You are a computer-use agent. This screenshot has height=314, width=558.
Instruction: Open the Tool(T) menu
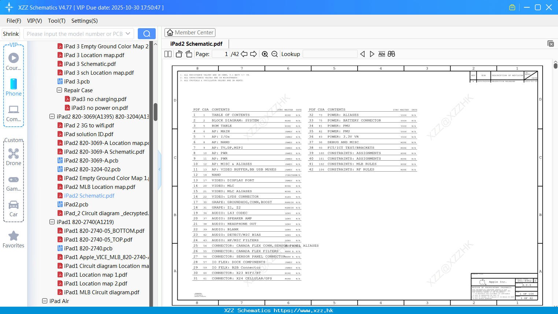tap(57, 21)
